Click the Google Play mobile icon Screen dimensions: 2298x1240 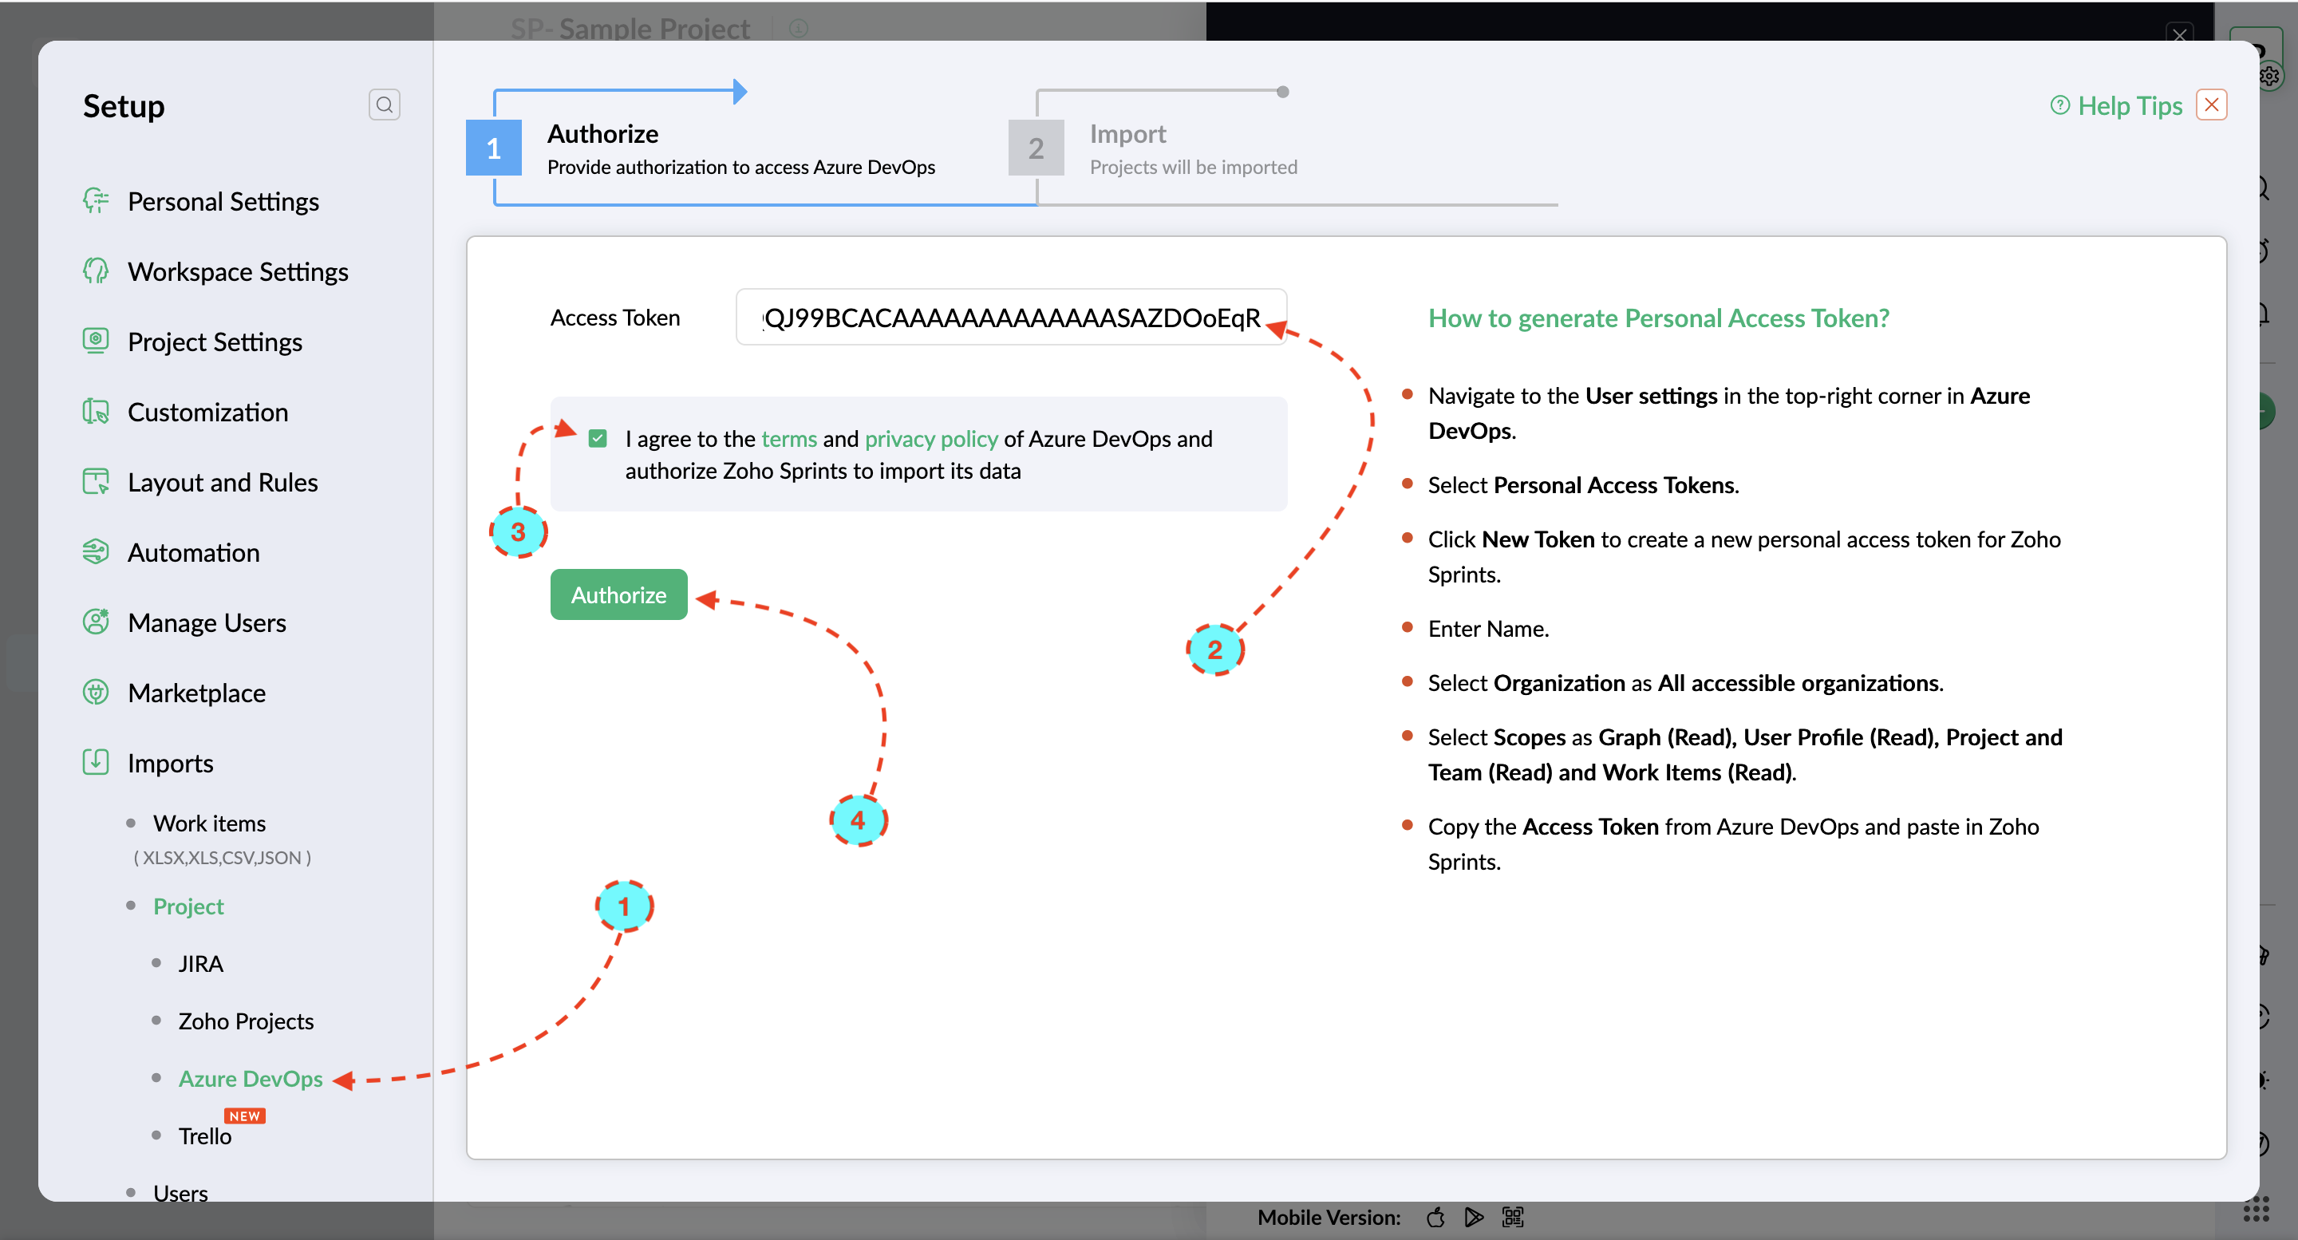point(1474,1217)
